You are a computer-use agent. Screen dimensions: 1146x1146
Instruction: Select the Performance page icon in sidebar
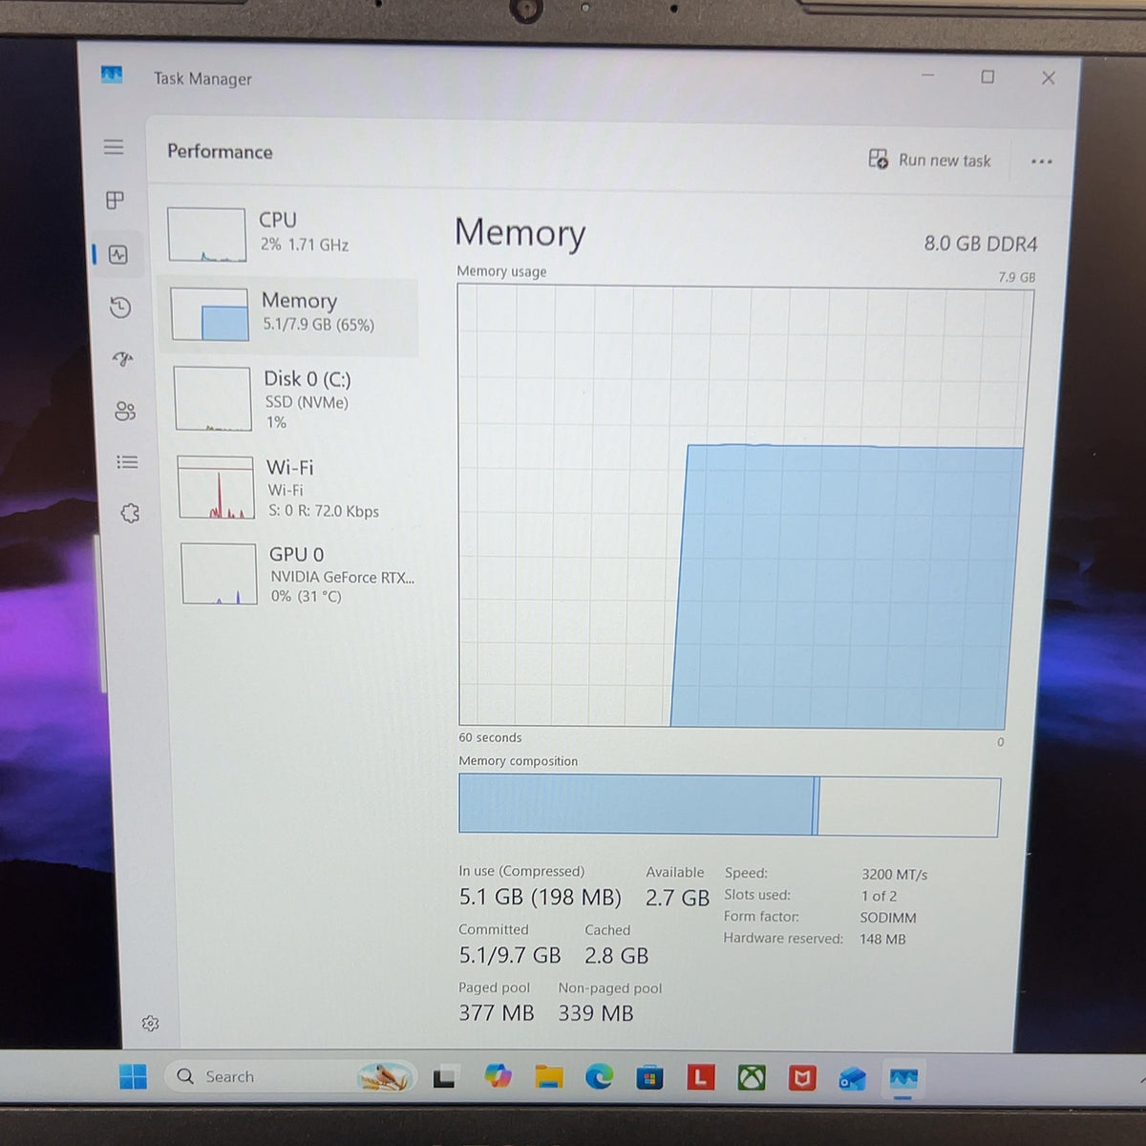[x=118, y=255]
